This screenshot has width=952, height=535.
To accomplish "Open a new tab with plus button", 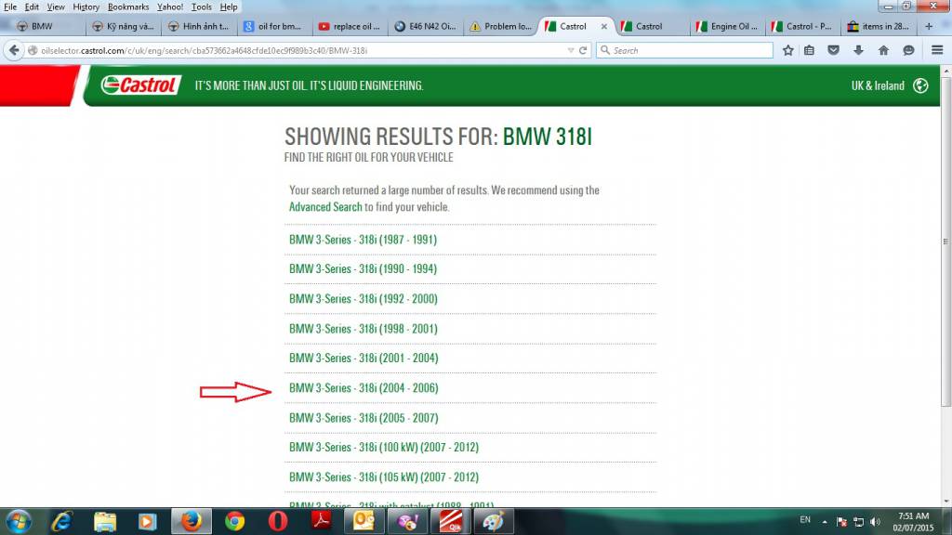I will pos(929,26).
